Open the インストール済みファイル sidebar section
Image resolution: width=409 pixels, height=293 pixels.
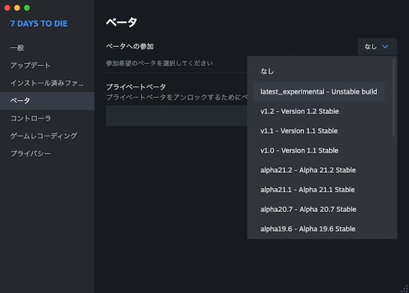(x=47, y=83)
